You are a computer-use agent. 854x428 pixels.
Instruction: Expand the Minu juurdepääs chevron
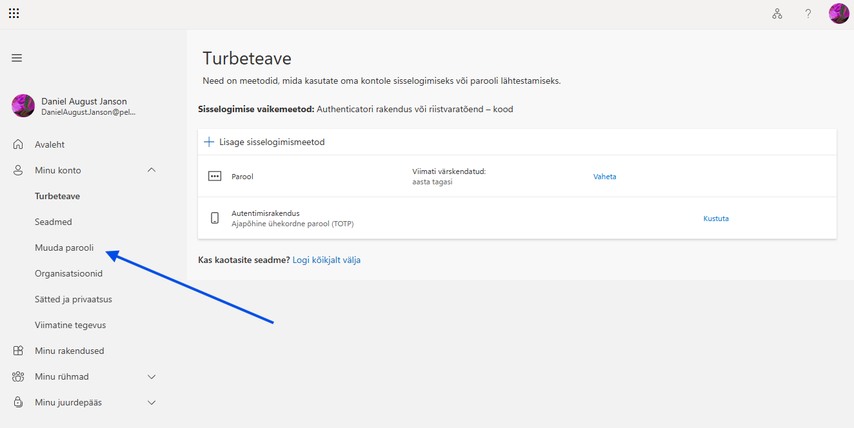pyautogui.click(x=152, y=402)
